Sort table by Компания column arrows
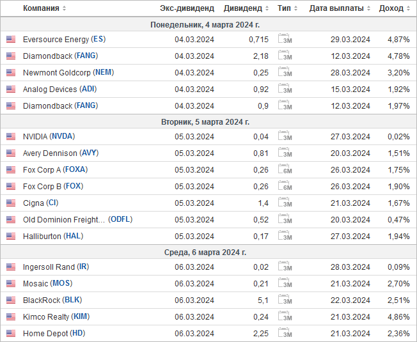 point(64,8)
